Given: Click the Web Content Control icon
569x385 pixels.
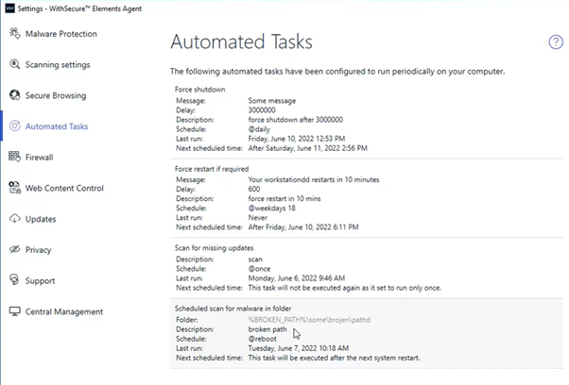Looking at the screenshot, I should [x=14, y=188].
